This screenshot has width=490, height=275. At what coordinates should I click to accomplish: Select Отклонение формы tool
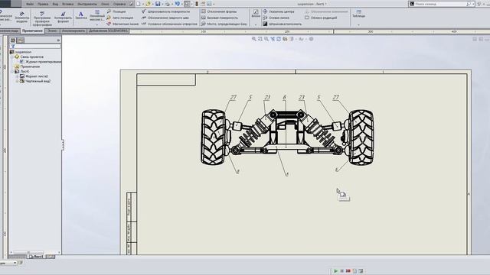[x=219, y=11]
